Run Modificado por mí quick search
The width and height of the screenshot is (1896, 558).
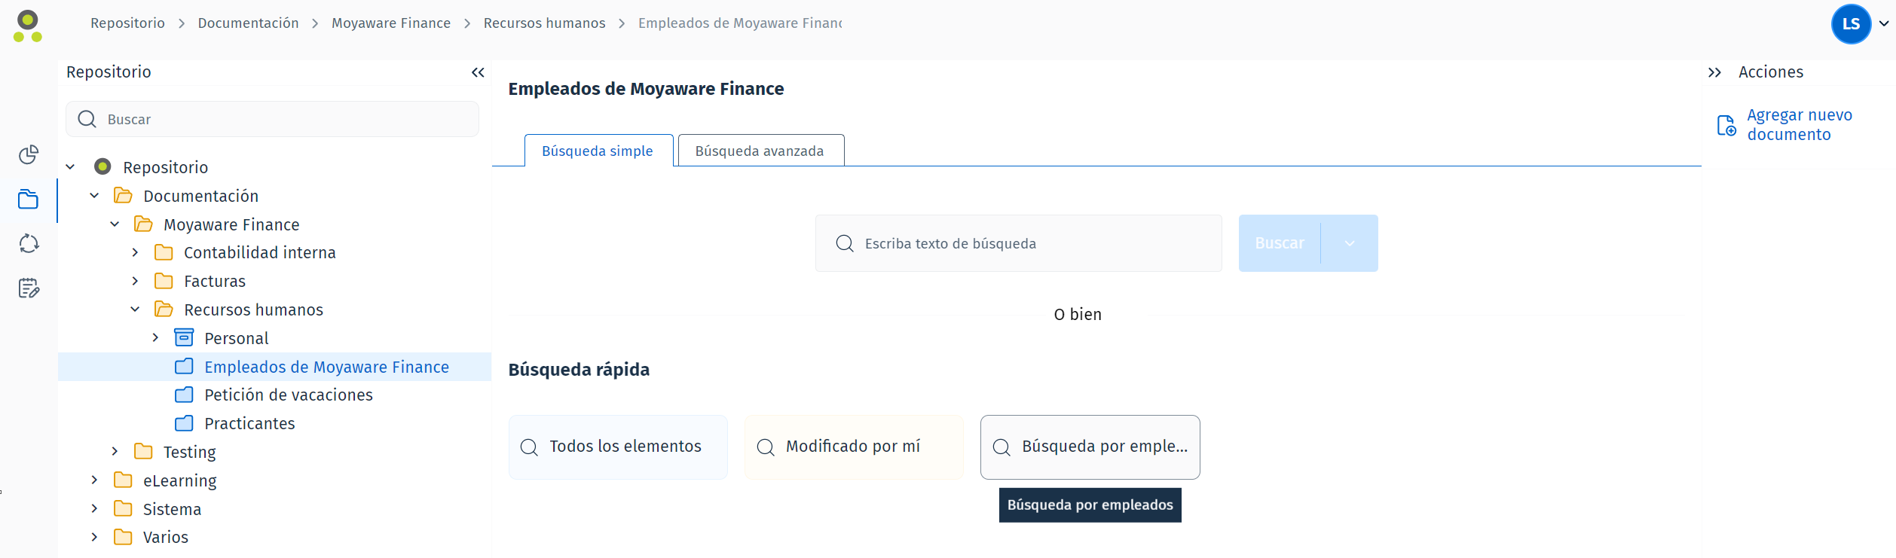click(x=854, y=447)
